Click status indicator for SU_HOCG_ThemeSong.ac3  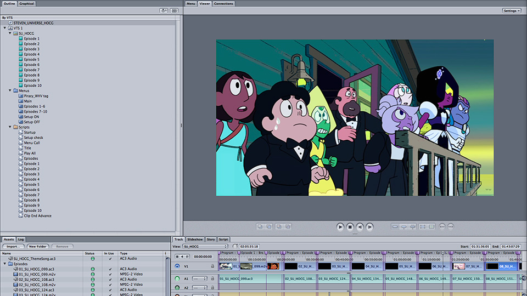pos(93,259)
